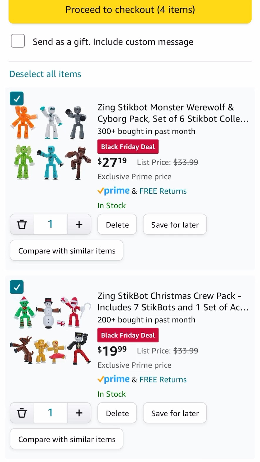Click the Prime logo on the Christmas Crew item

[x=113, y=379]
